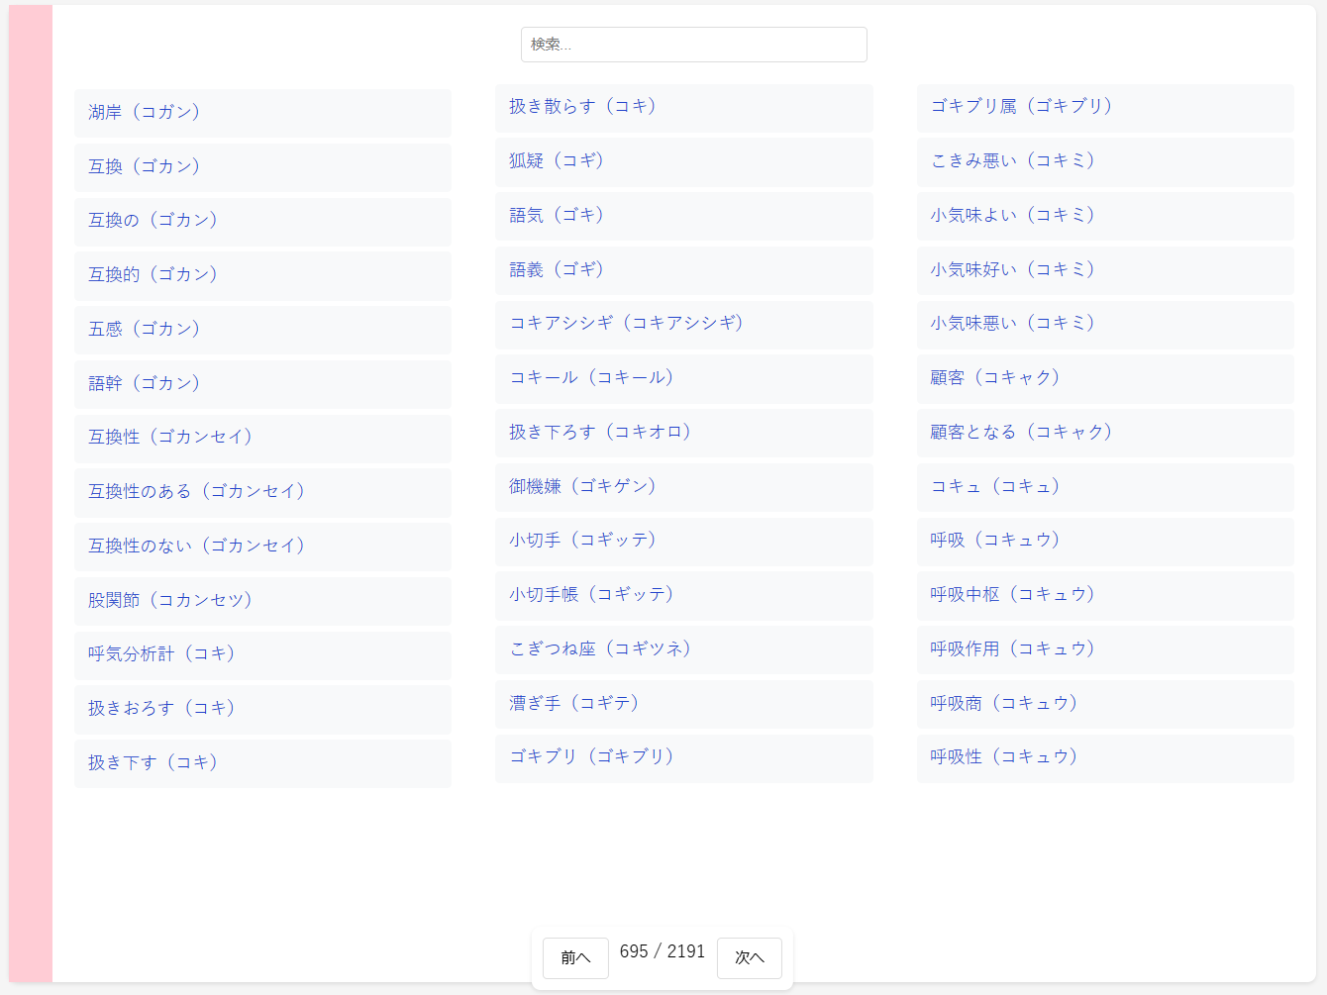Click the 検索 search input field
The width and height of the screenshot is (1327, 995).
[693, 45]
